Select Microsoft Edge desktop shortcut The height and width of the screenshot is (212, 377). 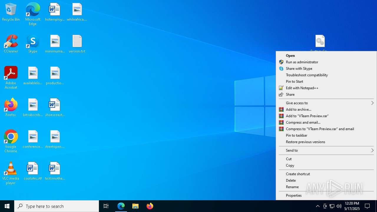tap(33, 14)
